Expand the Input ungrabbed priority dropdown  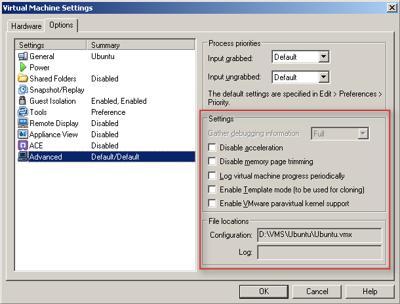[323, 77]
